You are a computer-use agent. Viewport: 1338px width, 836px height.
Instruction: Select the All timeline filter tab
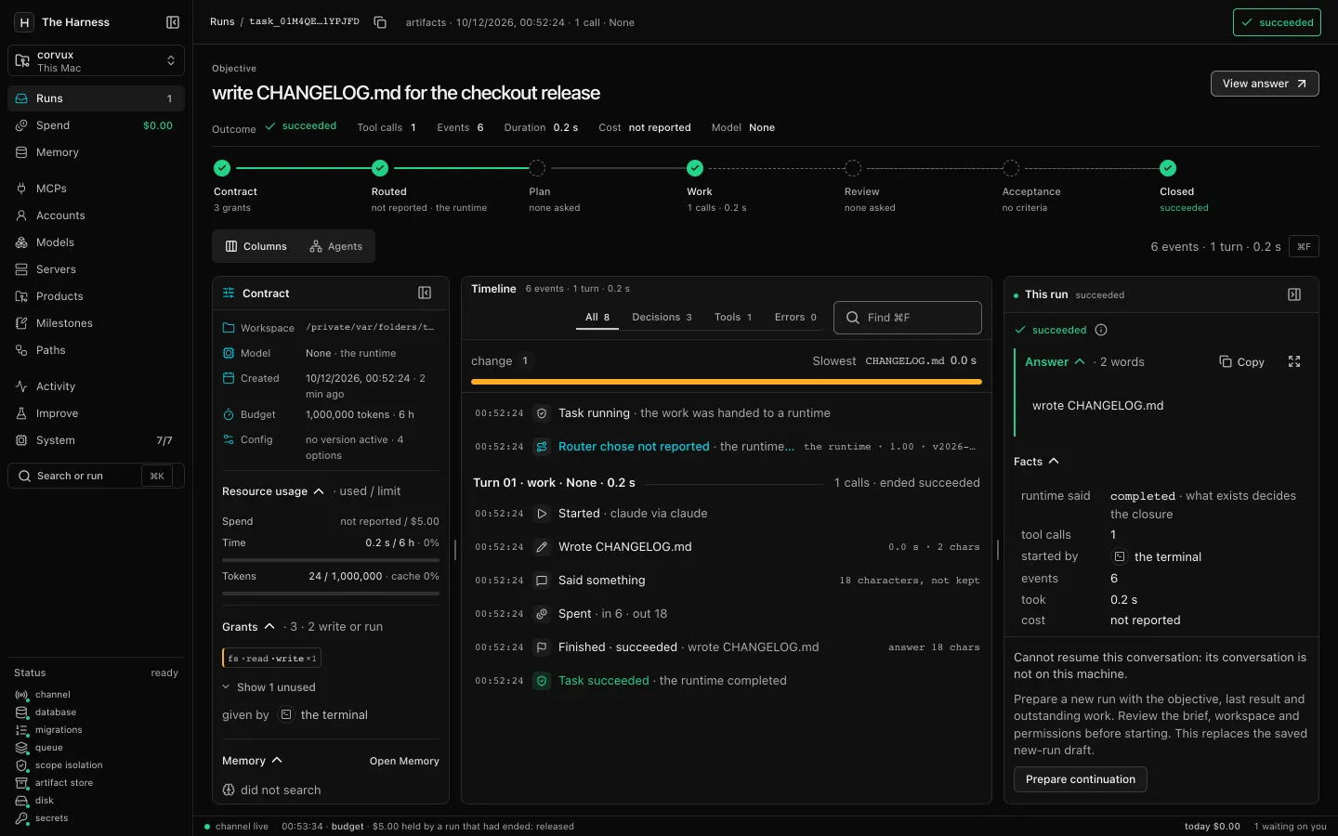click(x=597, y=318)
